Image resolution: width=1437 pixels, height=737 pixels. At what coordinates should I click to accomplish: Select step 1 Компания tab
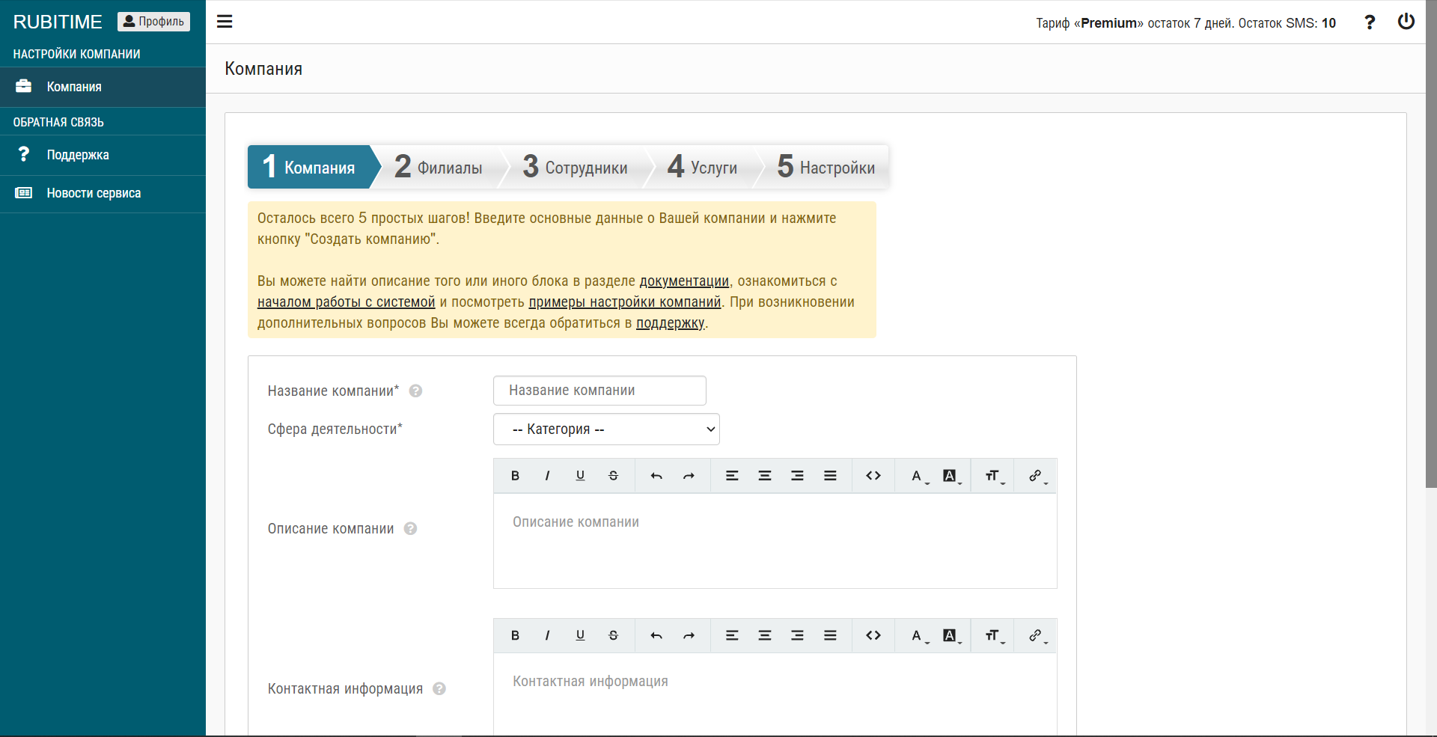coord(310,167)
